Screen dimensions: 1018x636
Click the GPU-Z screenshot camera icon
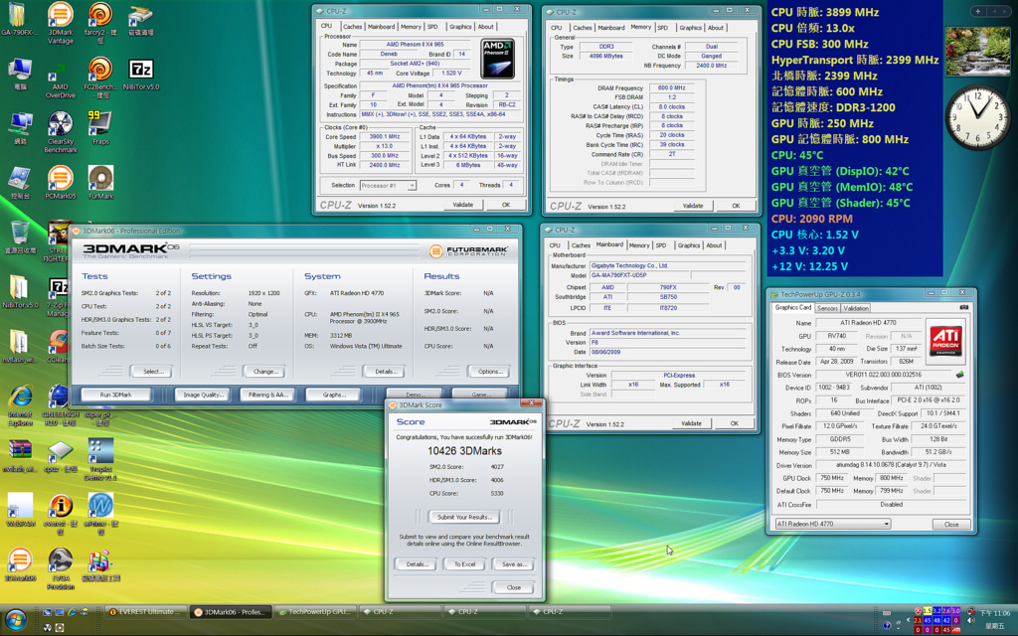(x=963, y=307)
